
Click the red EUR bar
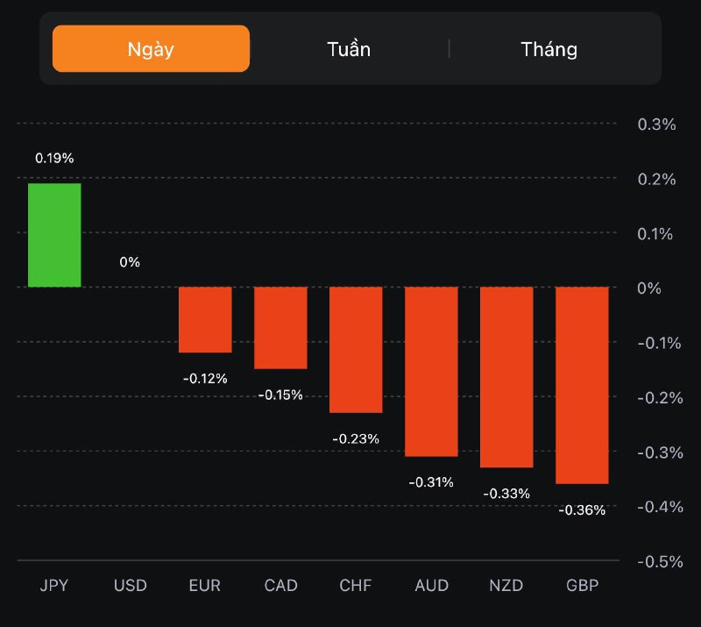205,320
